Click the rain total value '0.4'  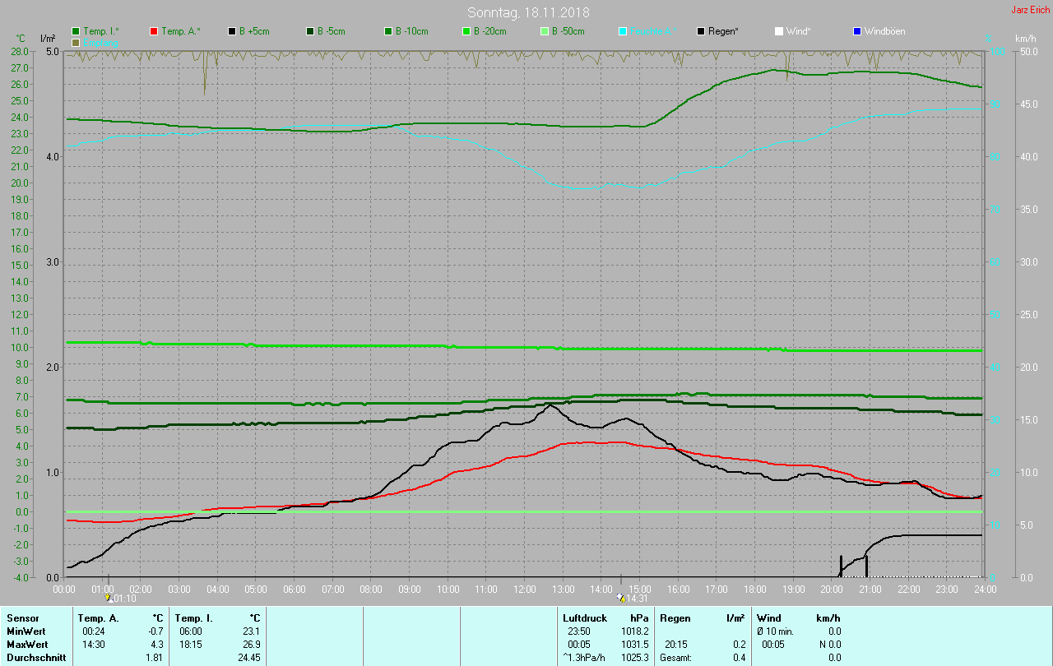(739, 657)
